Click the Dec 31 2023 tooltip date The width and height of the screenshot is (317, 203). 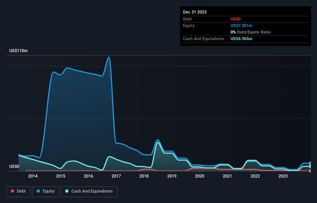[x=195, y=12]
